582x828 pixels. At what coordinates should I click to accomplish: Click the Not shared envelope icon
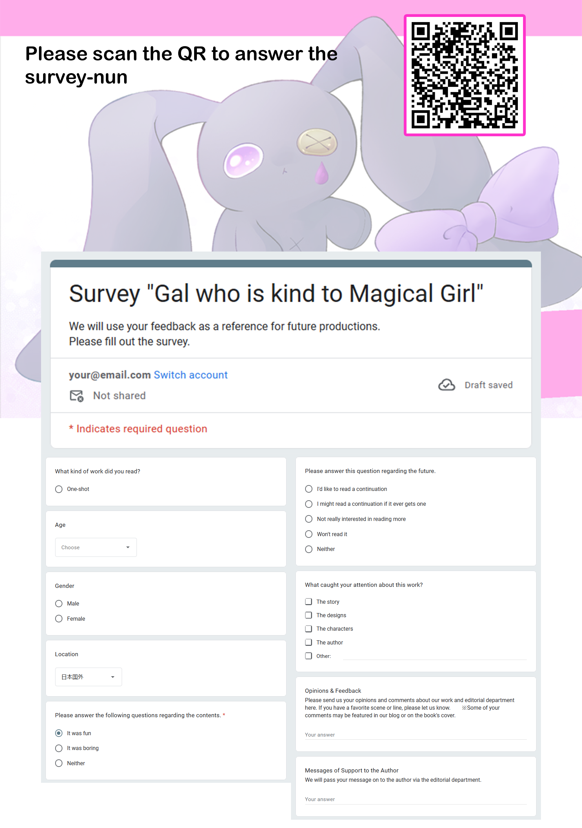77,396
